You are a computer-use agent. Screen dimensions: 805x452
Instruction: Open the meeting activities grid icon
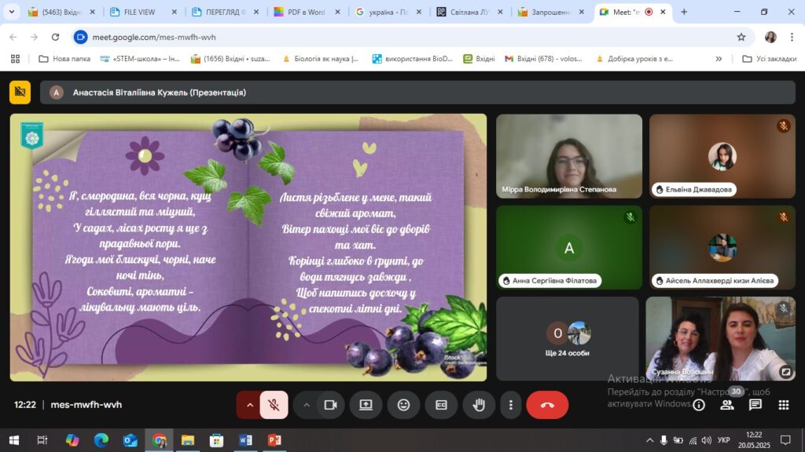click(x=783, y=405)
